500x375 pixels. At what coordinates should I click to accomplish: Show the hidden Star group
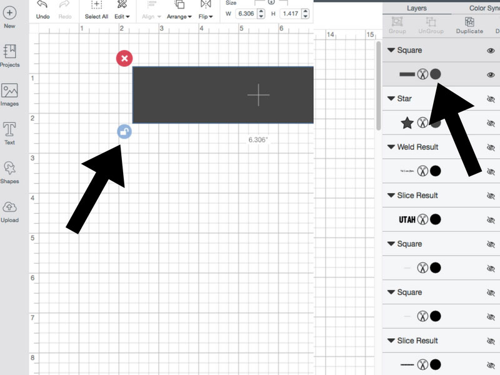coord(491,99)
